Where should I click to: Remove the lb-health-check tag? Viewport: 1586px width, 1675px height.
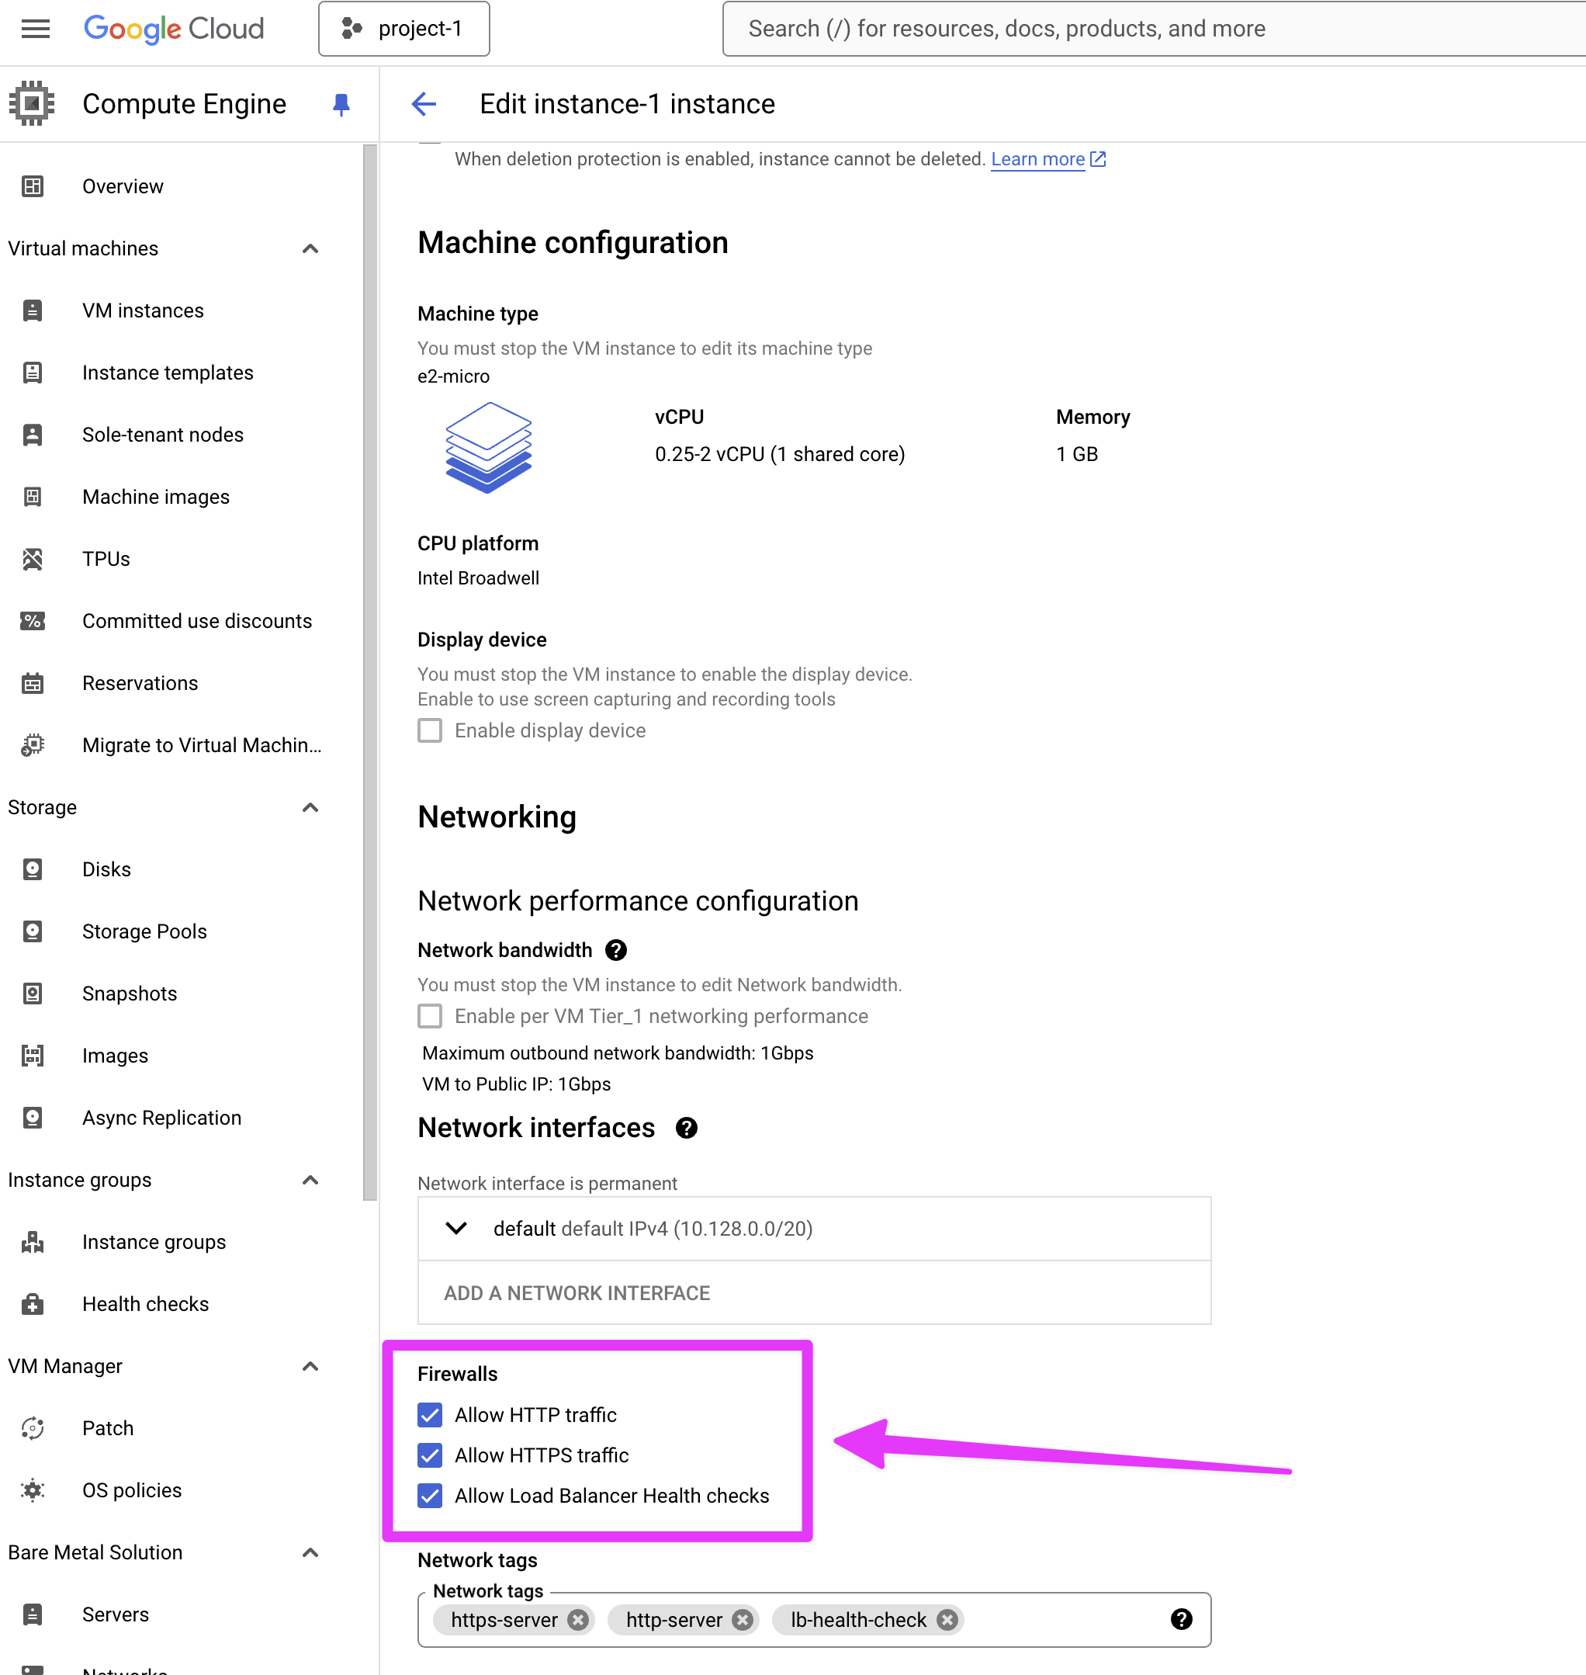(x=947, y=1619)
